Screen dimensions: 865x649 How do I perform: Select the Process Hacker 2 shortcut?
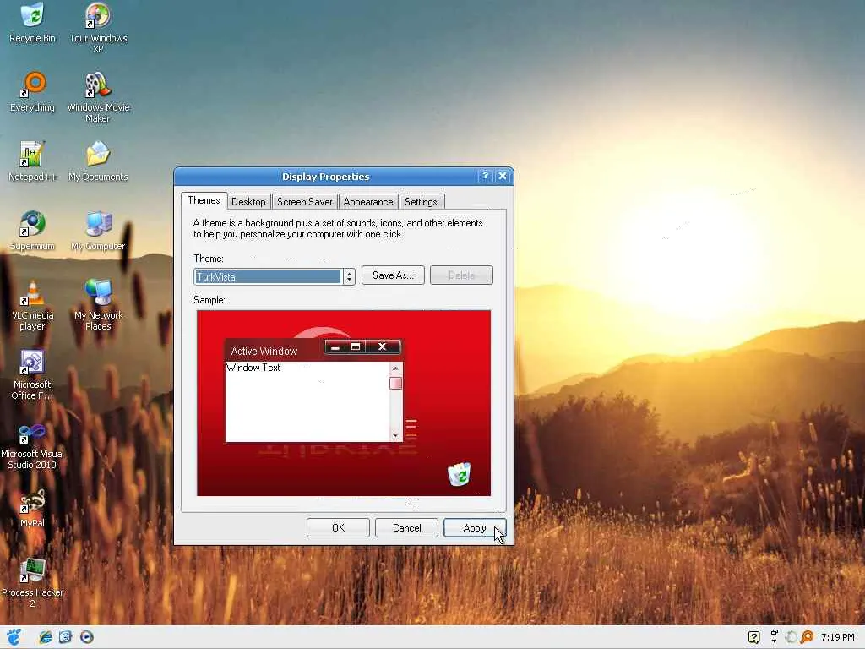click(x=33, y=583)
